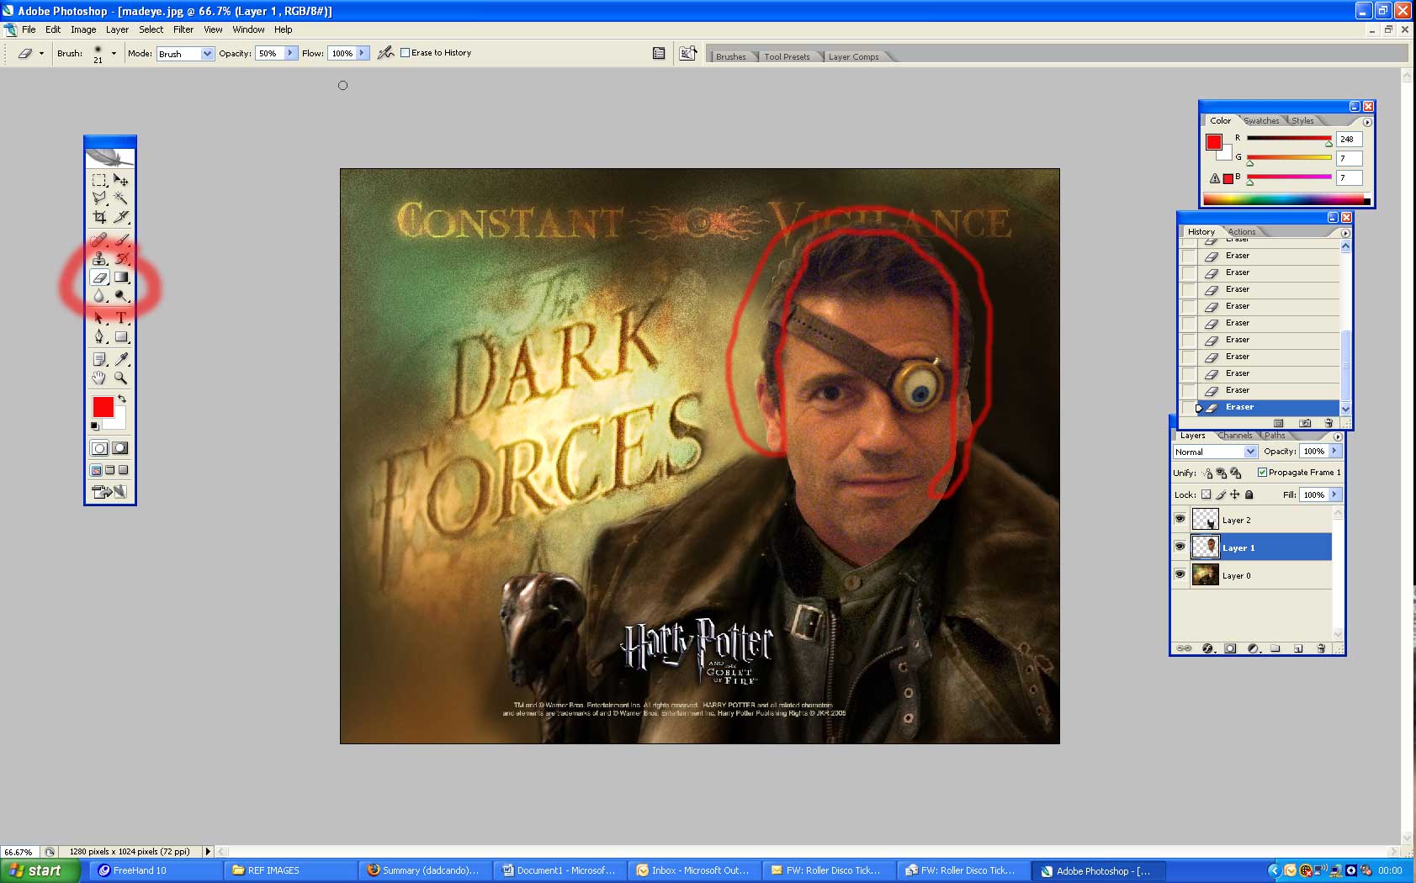Jump to ImageReady from toolbox
Screen dimensions: 1416x883
tap(109, 492)
